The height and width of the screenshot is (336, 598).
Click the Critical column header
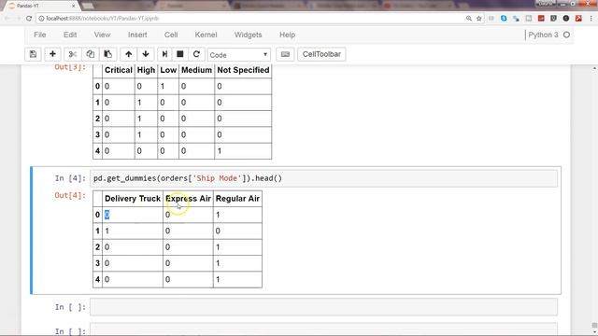[119, 70]
